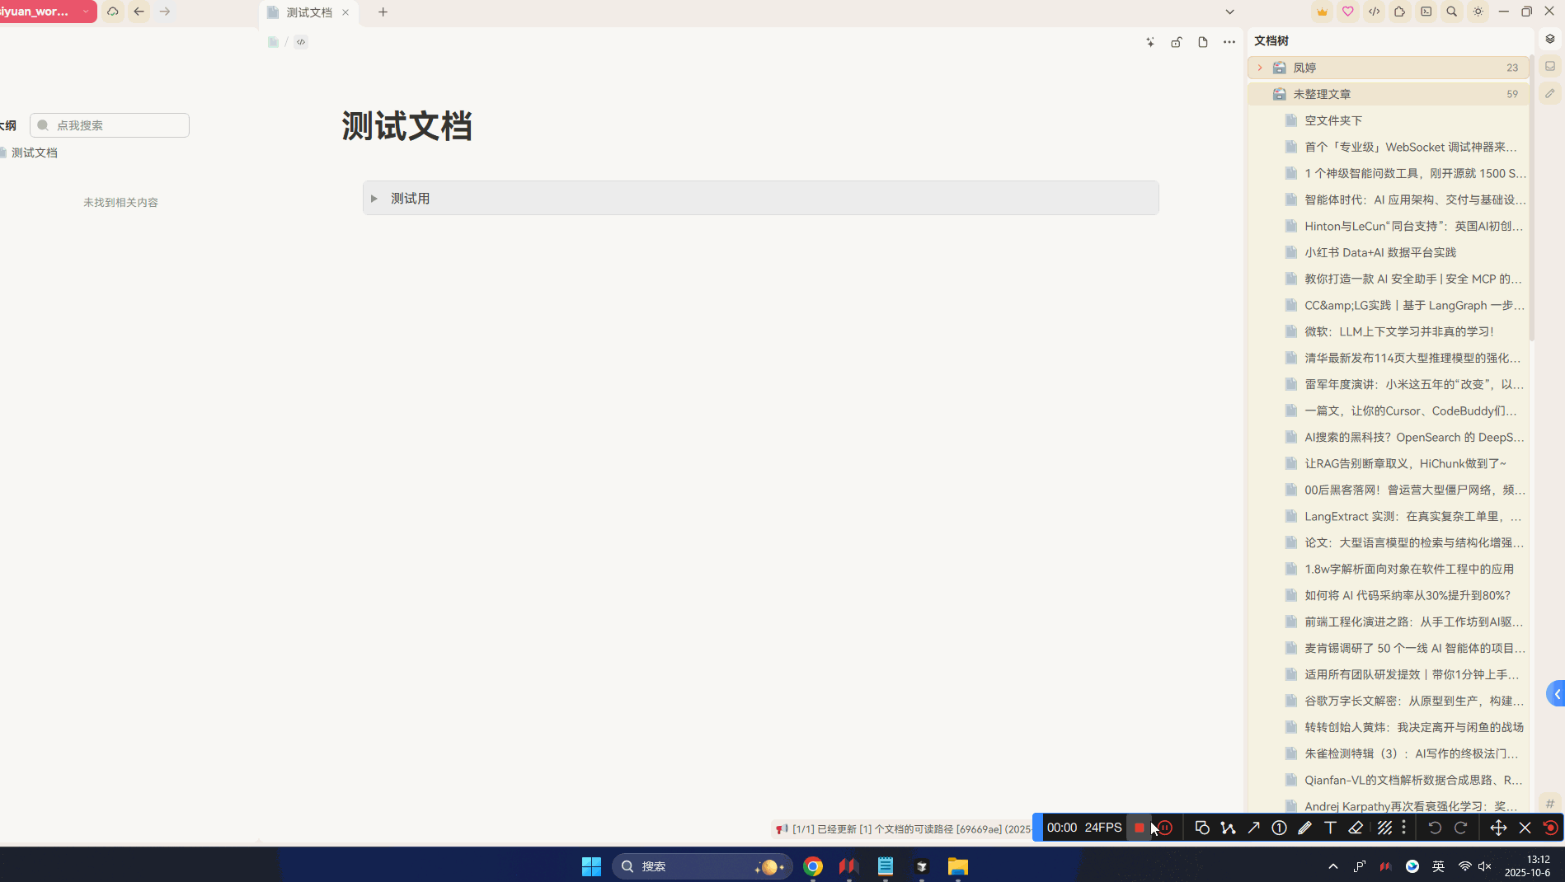The width and height of the screenshot is (1565, 882).
Task: Pause the ongoing screen recording
Action: [x=1164, y=828]
